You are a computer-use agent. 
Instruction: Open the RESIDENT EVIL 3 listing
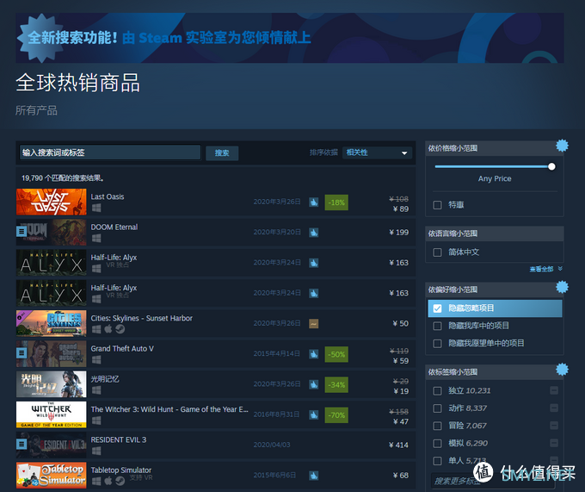[x=216, y=445]
